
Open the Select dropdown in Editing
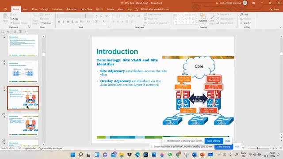click(246, 23)
